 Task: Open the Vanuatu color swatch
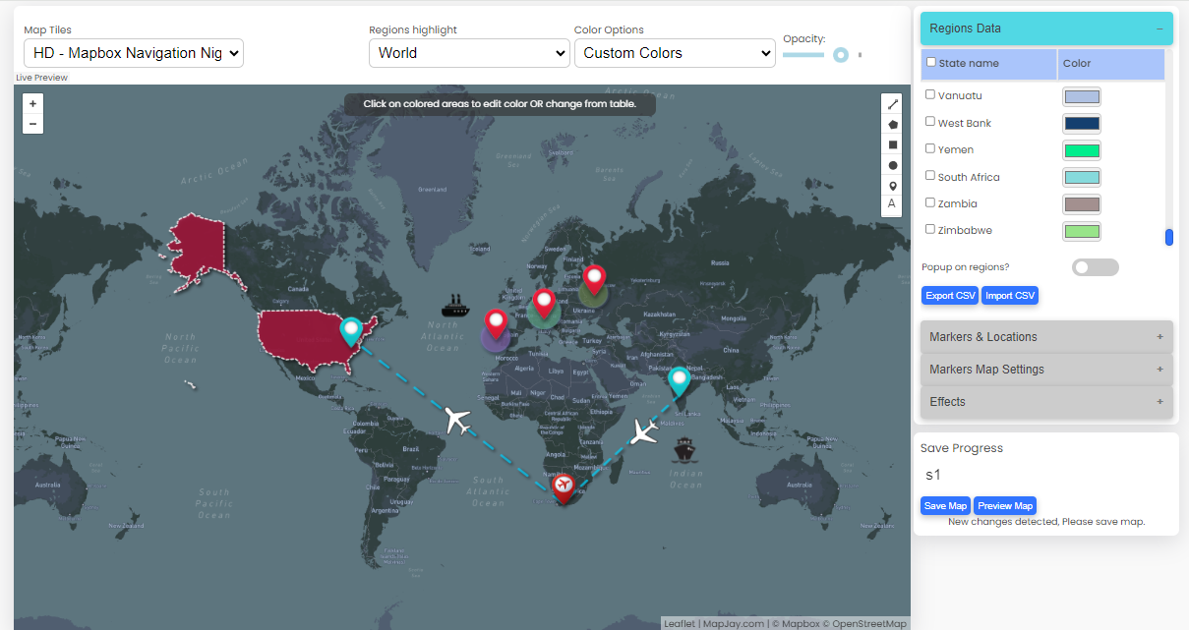tap(1082, 96)
